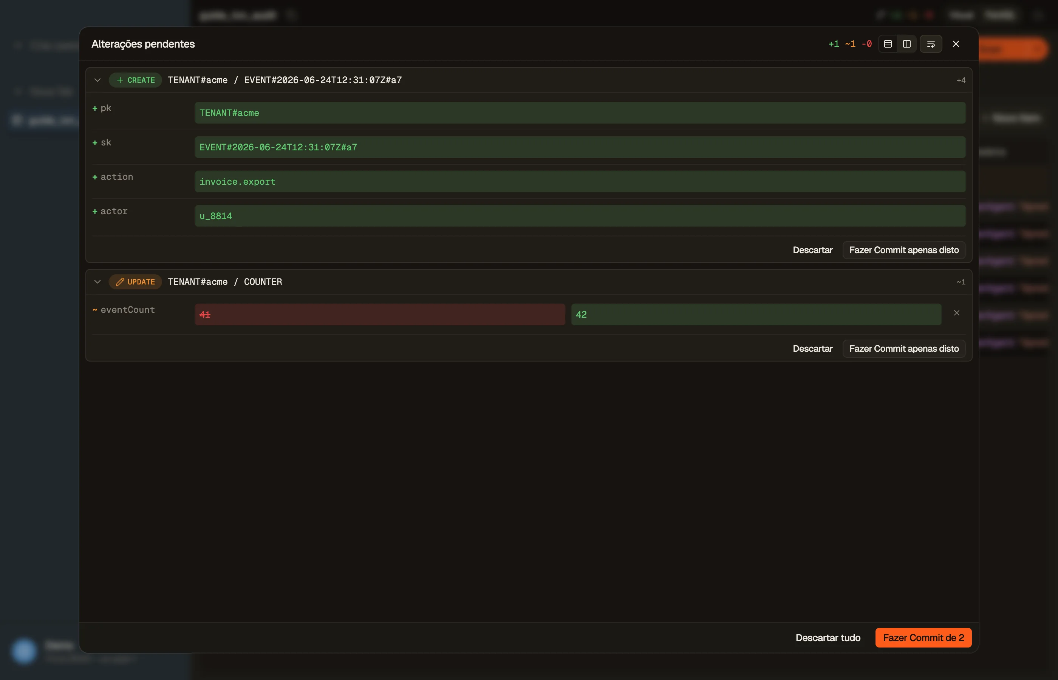
Task: Click the actor field label
Action: tap(114, 211)
